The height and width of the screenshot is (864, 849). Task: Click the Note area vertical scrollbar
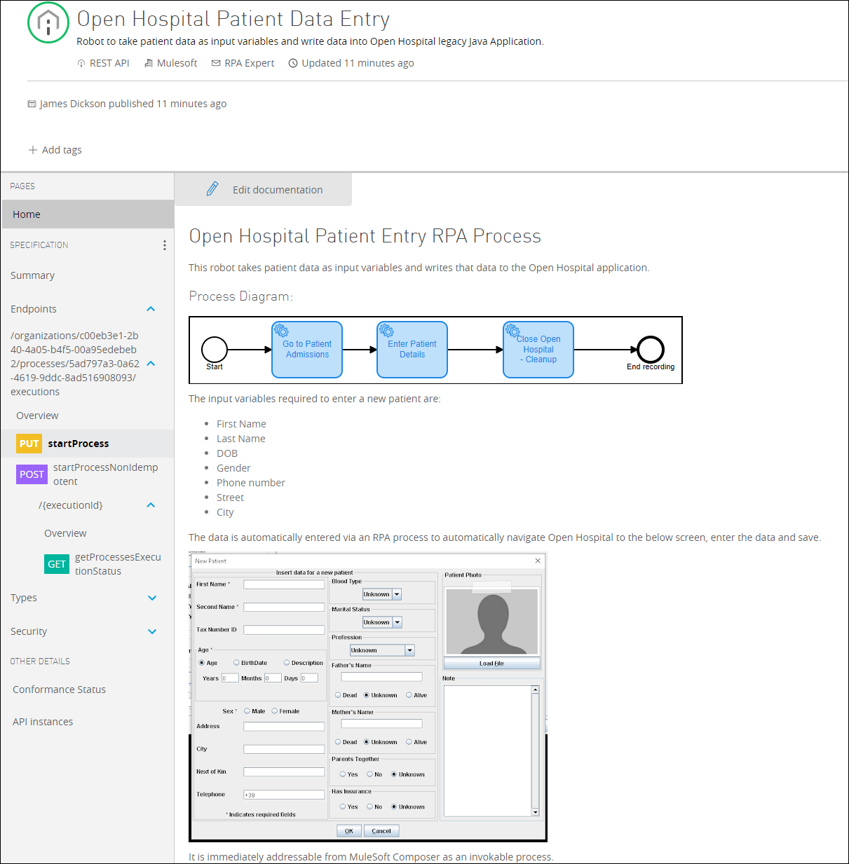click(535, 750)
